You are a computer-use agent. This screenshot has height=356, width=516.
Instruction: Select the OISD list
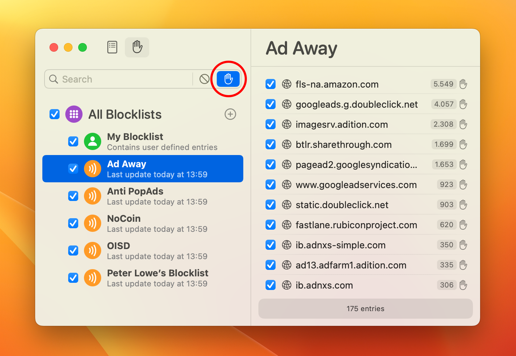[143, 250]
